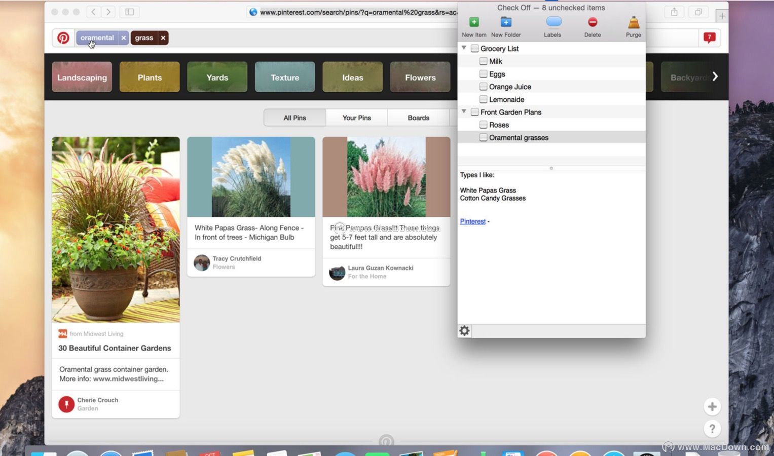The width and height of the screenshot is (774, 456).
Task: Click the Midwest Living source icon
Action: click(63, 333)
